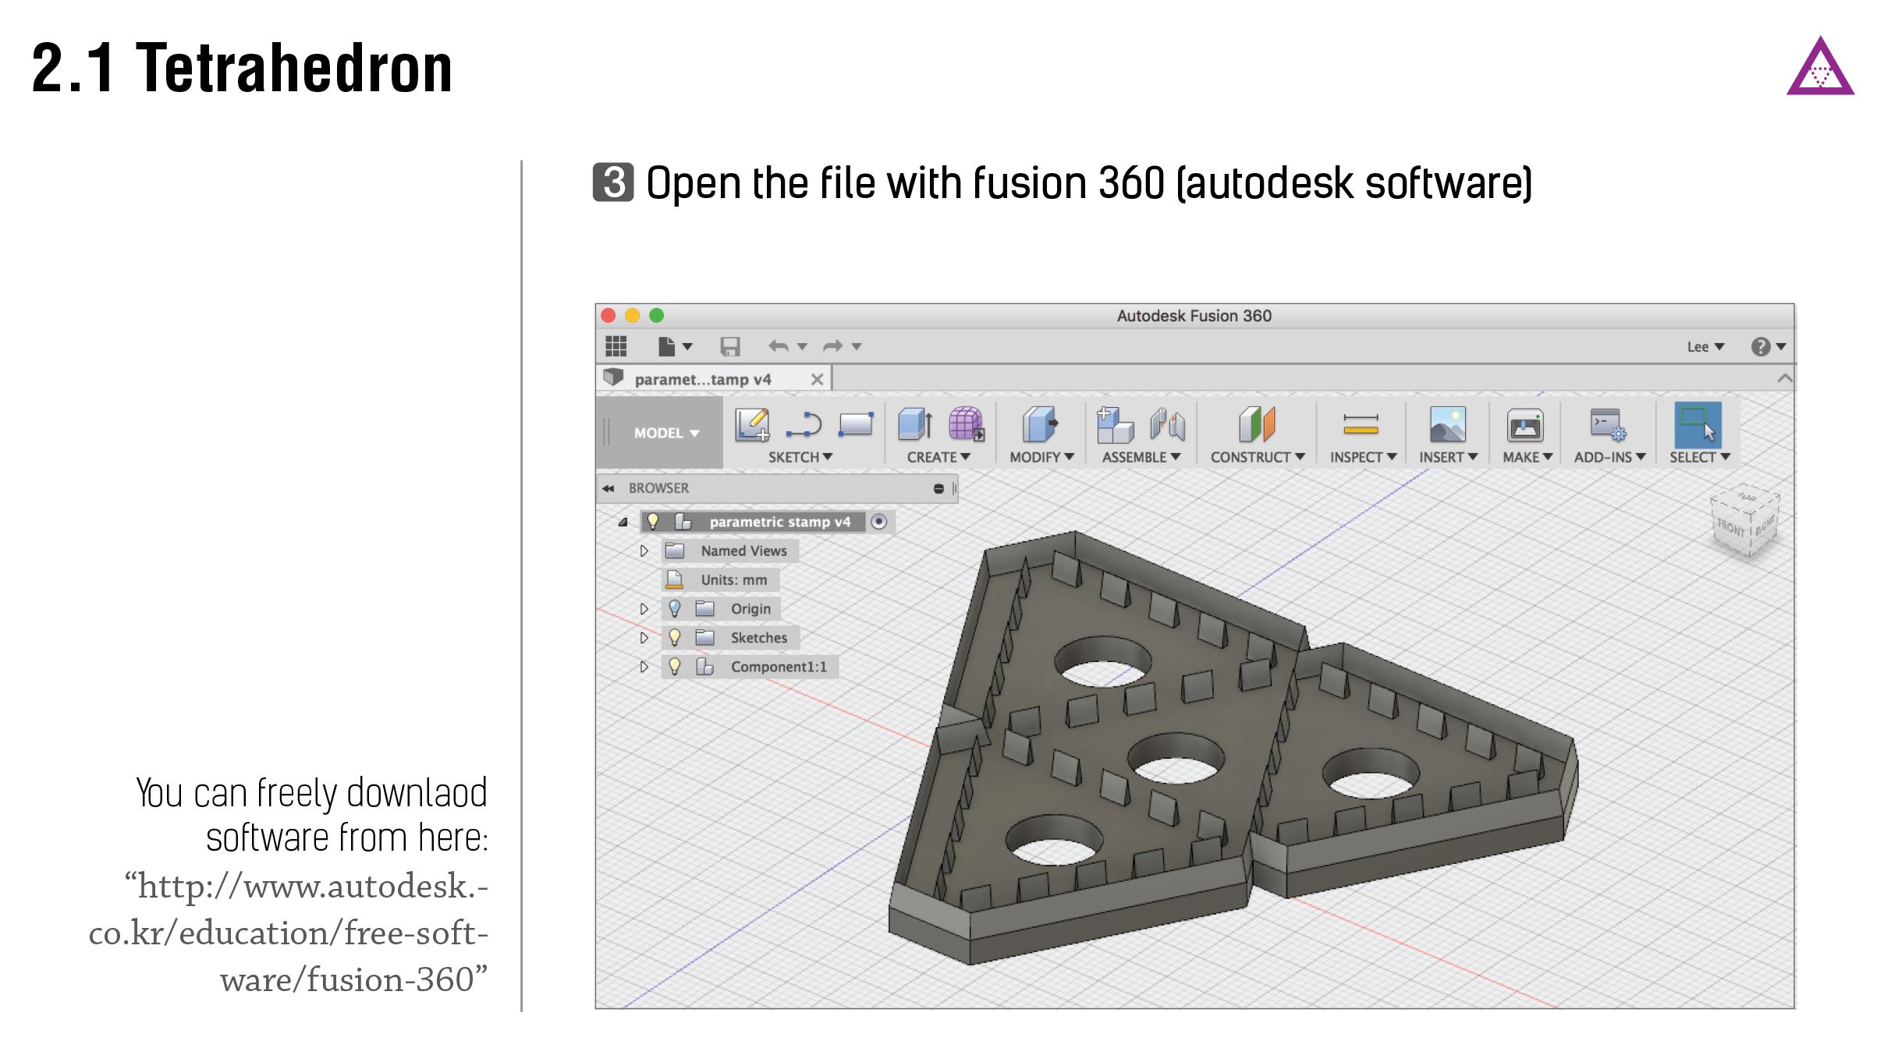Collapse the parametric stamp v4 root node
1884x1041 pixels.
pos(623,522)
